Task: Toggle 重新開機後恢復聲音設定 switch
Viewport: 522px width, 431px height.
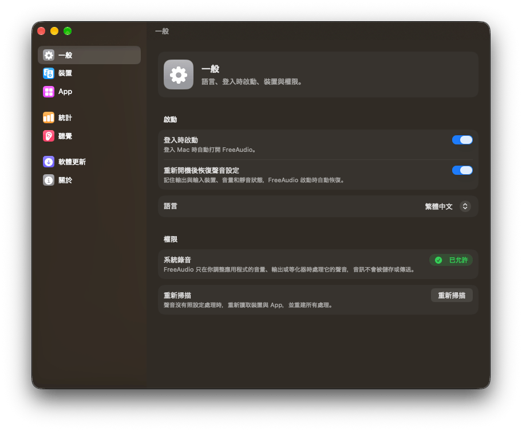Action: click(x=462, y=170)
